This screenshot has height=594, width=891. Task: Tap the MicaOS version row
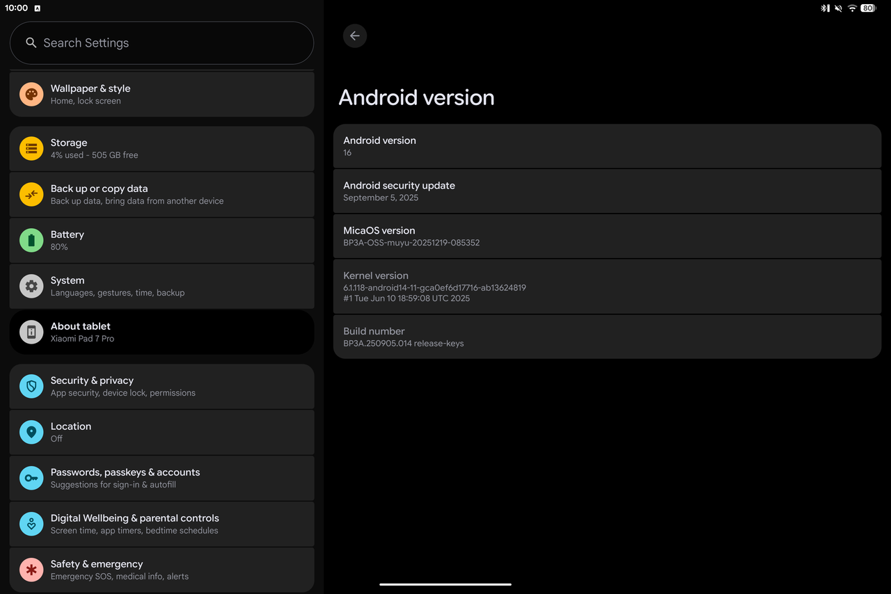pyautogui.click(x=607, y=236)
